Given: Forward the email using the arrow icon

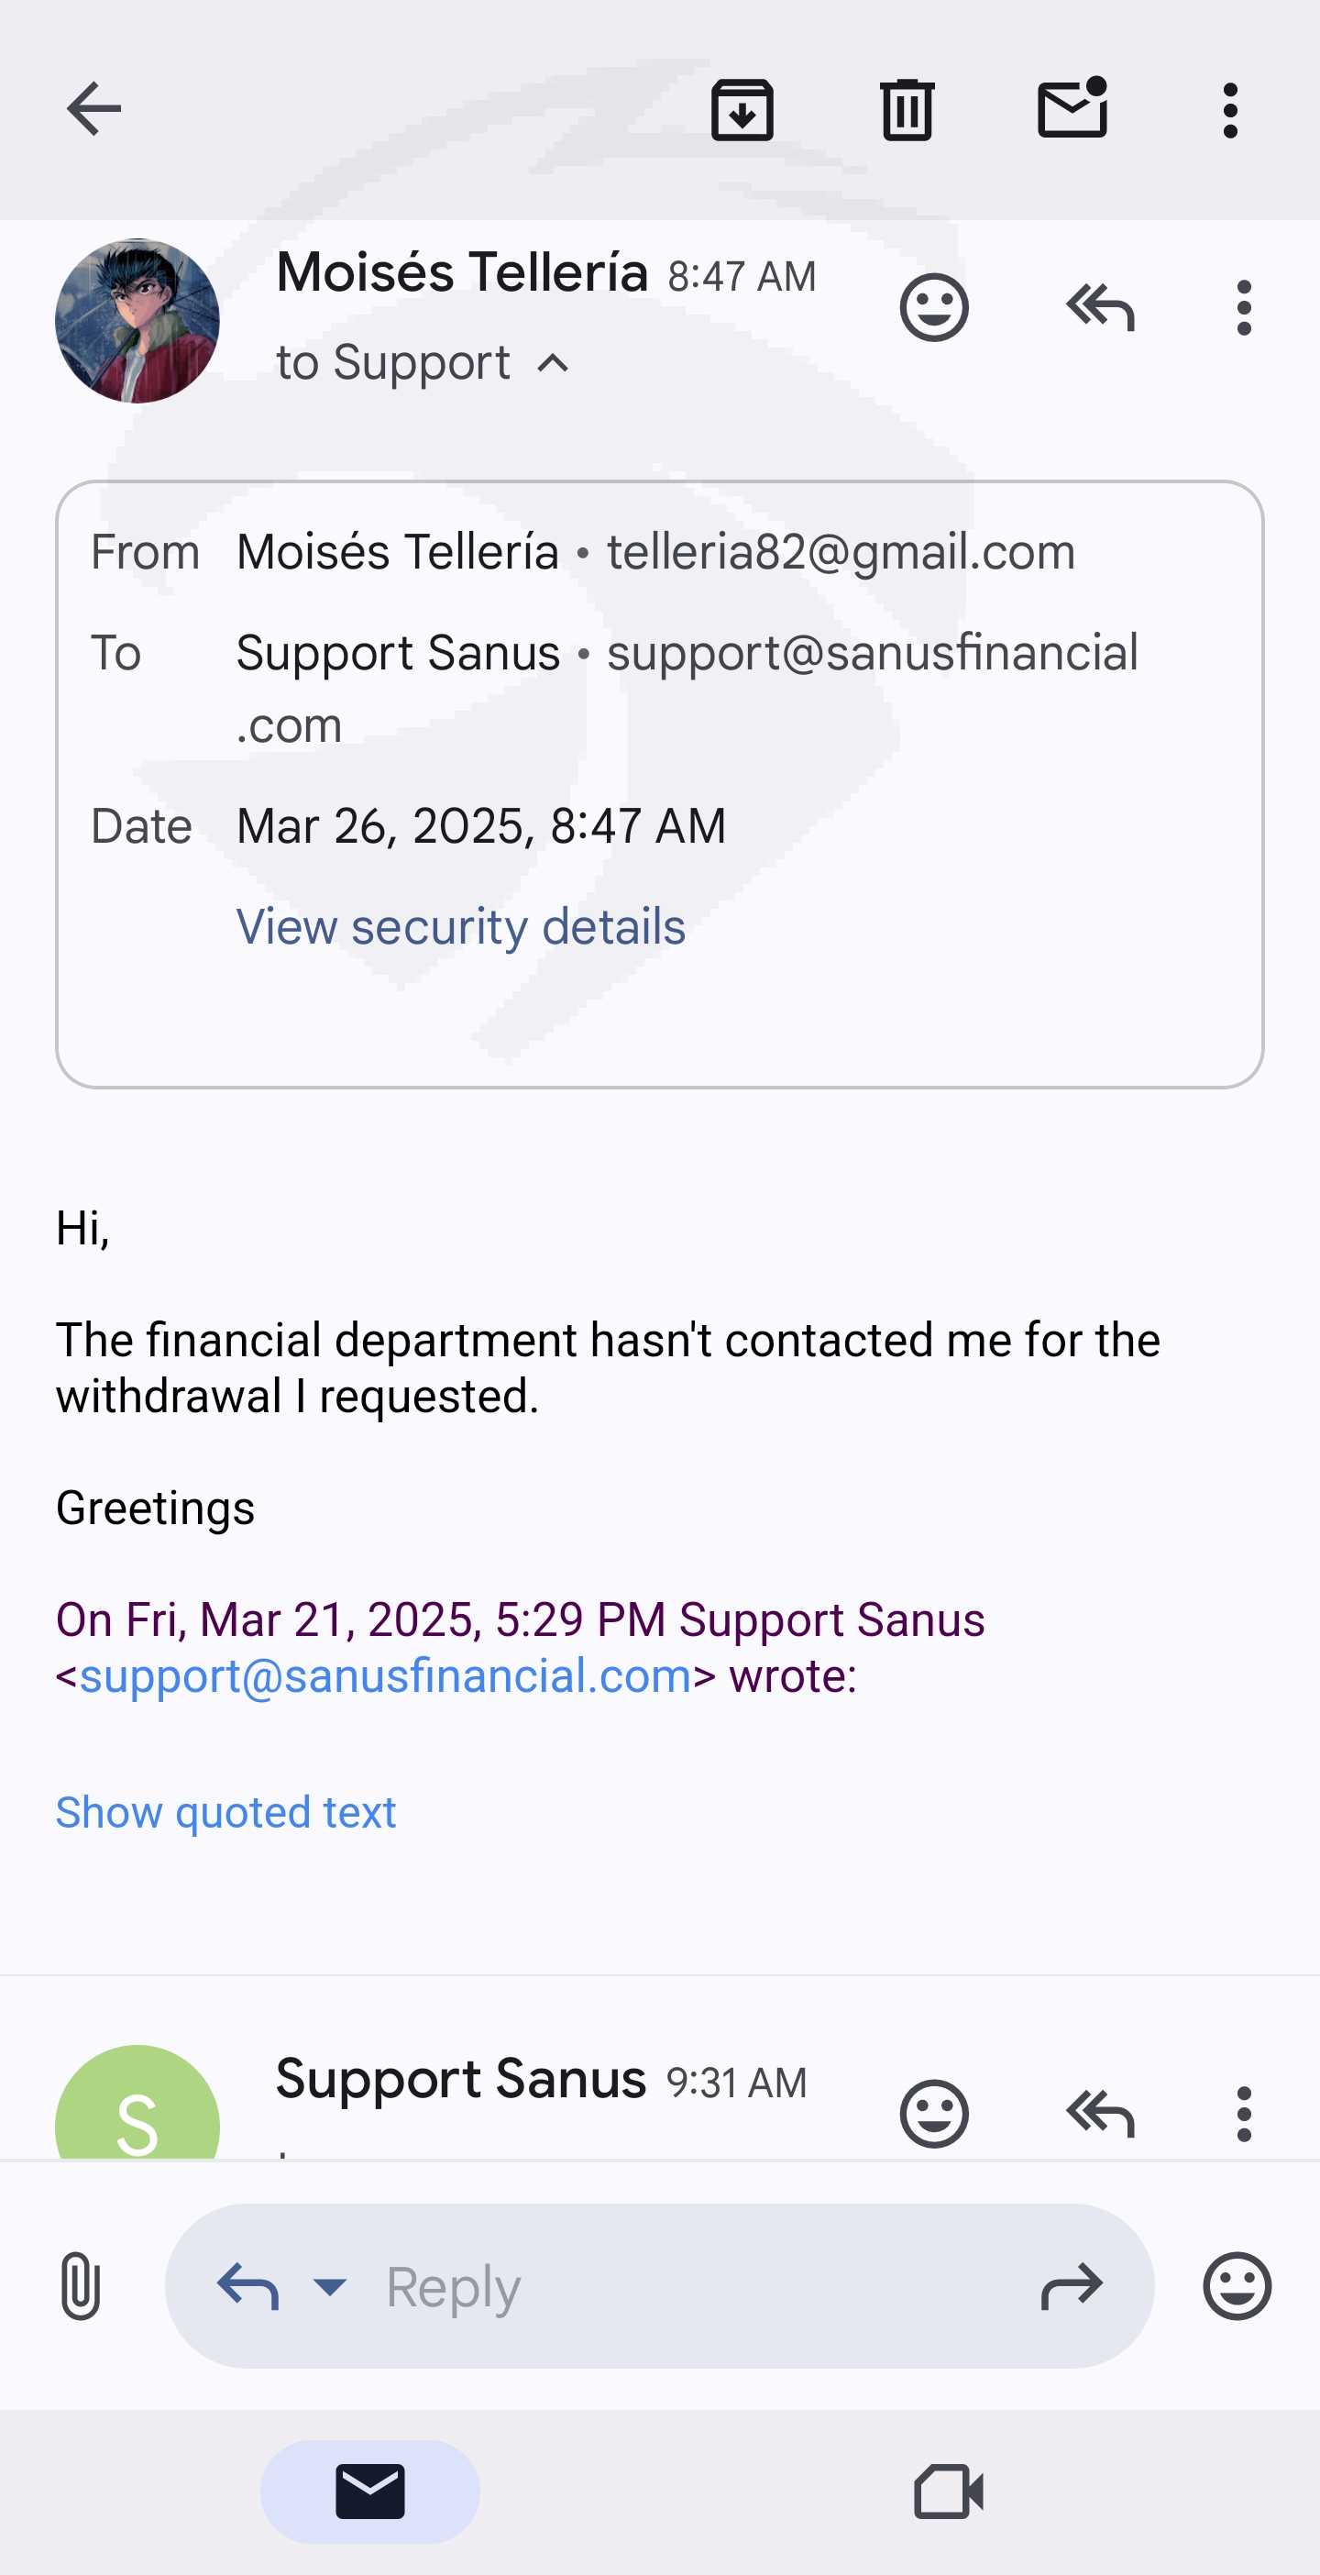Looking at the screenshot, I should 1072,2285.
